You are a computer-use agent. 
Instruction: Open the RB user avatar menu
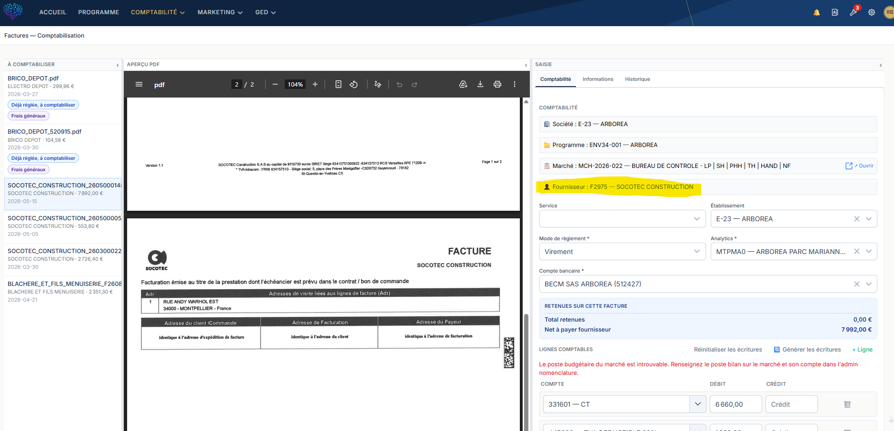coord(889,12)
